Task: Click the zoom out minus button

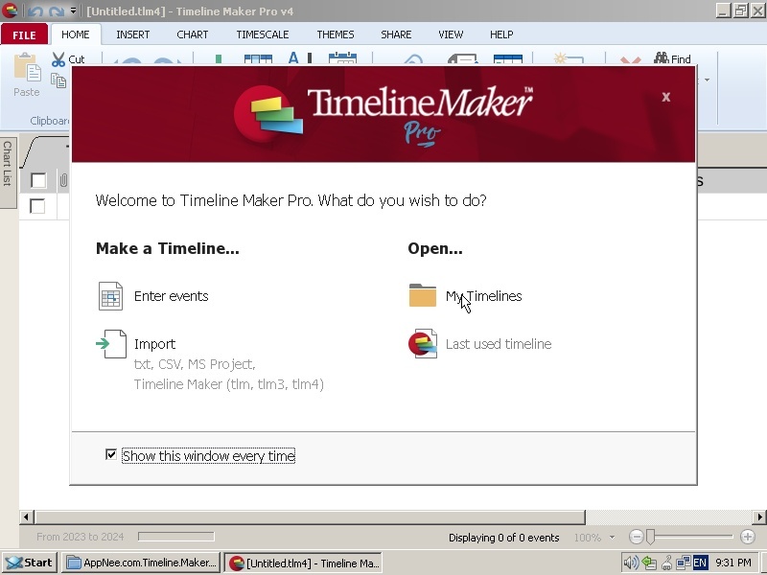Action: pyautogui.click(x=636, y=537)
